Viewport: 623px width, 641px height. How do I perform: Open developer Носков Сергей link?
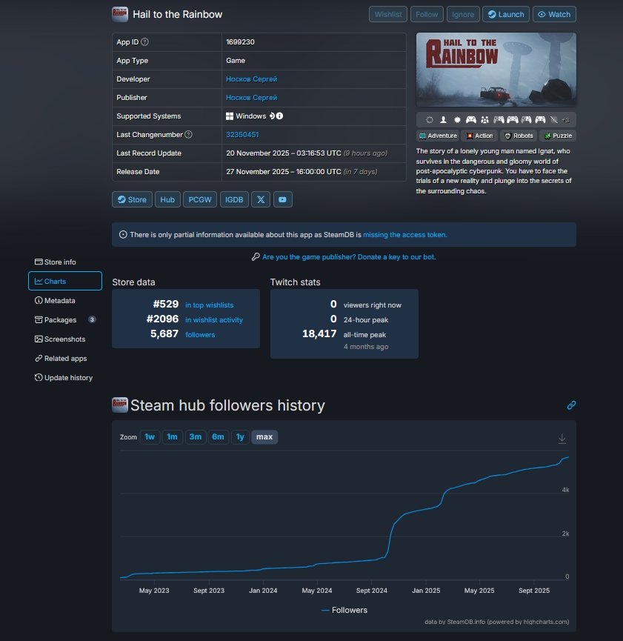(x=251, y=79)
